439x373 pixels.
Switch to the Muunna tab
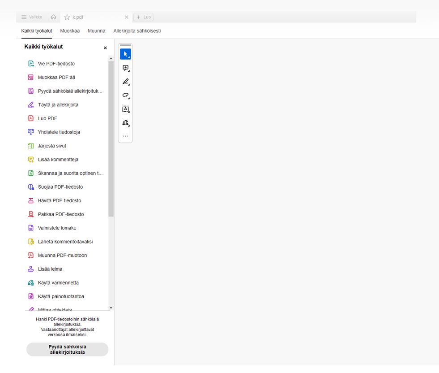[97, 31]
